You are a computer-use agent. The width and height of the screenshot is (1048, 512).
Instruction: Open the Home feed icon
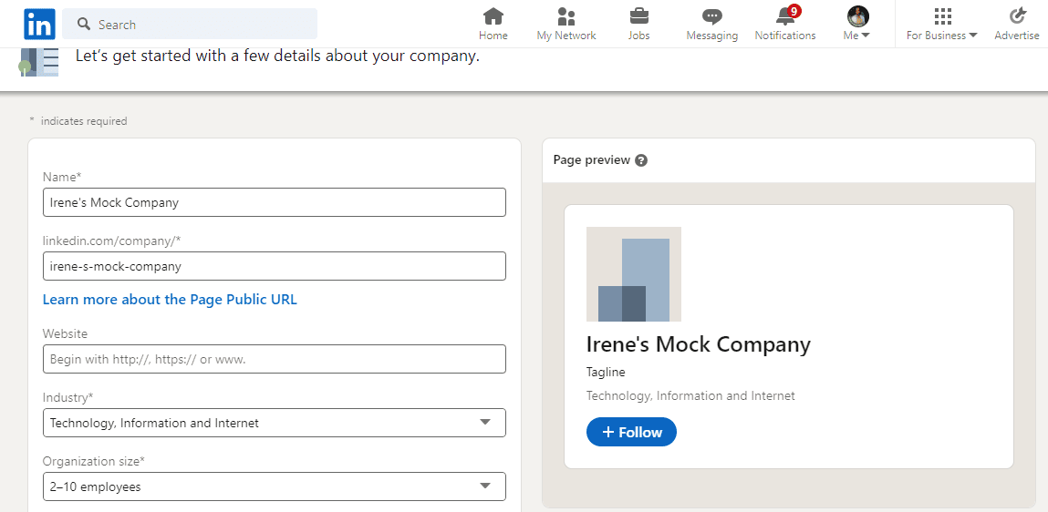[493, 17]
